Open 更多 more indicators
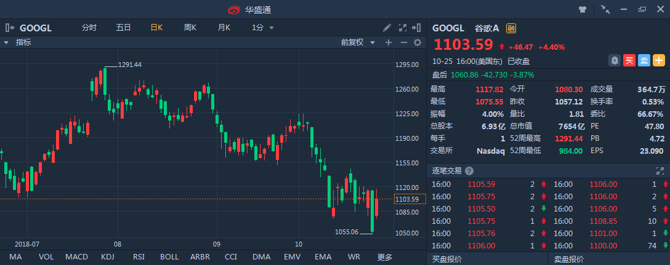This screenshot has width=670, height=265. 384,257
